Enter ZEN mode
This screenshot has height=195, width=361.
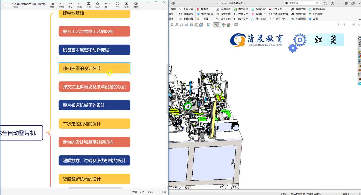(x=117, y=5)
